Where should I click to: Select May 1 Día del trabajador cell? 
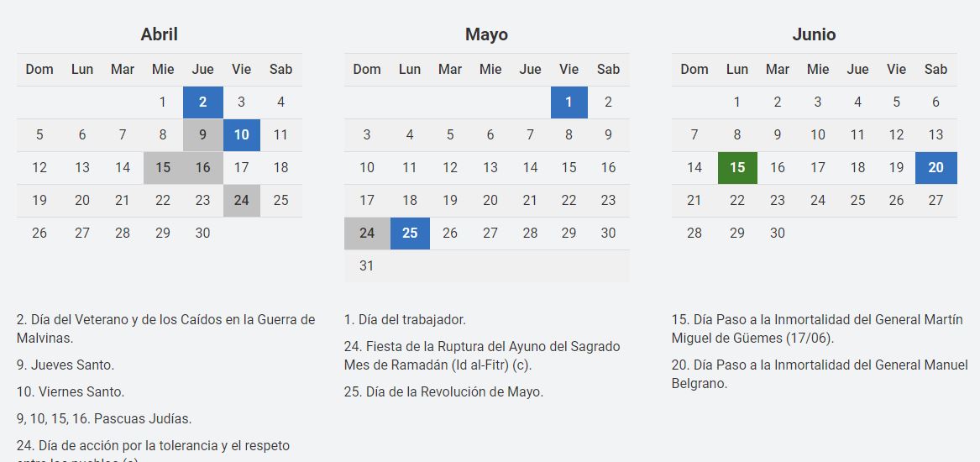pyautogui.click(x=569, y=102)
